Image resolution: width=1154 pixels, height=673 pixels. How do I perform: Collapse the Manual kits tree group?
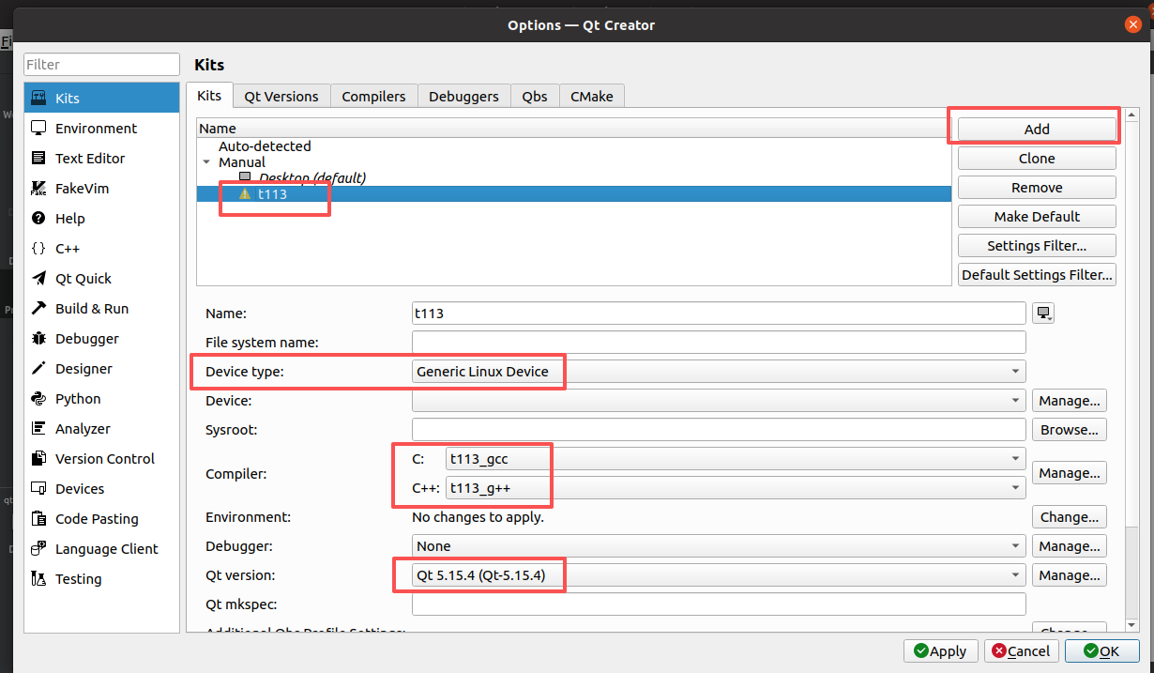pyautogui.click(x=206, y=162)
